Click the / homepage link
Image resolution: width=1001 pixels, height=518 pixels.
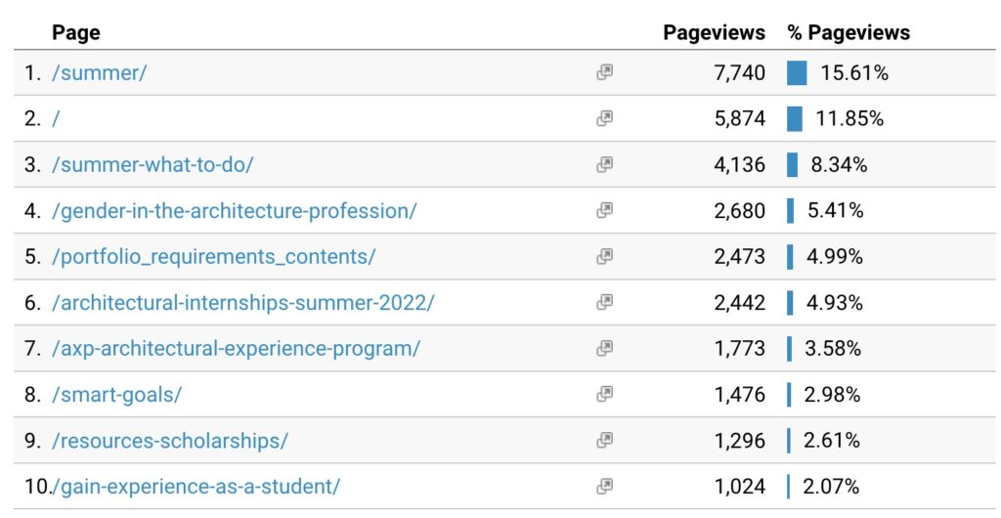pyautogui.click(x=56, y=118)
